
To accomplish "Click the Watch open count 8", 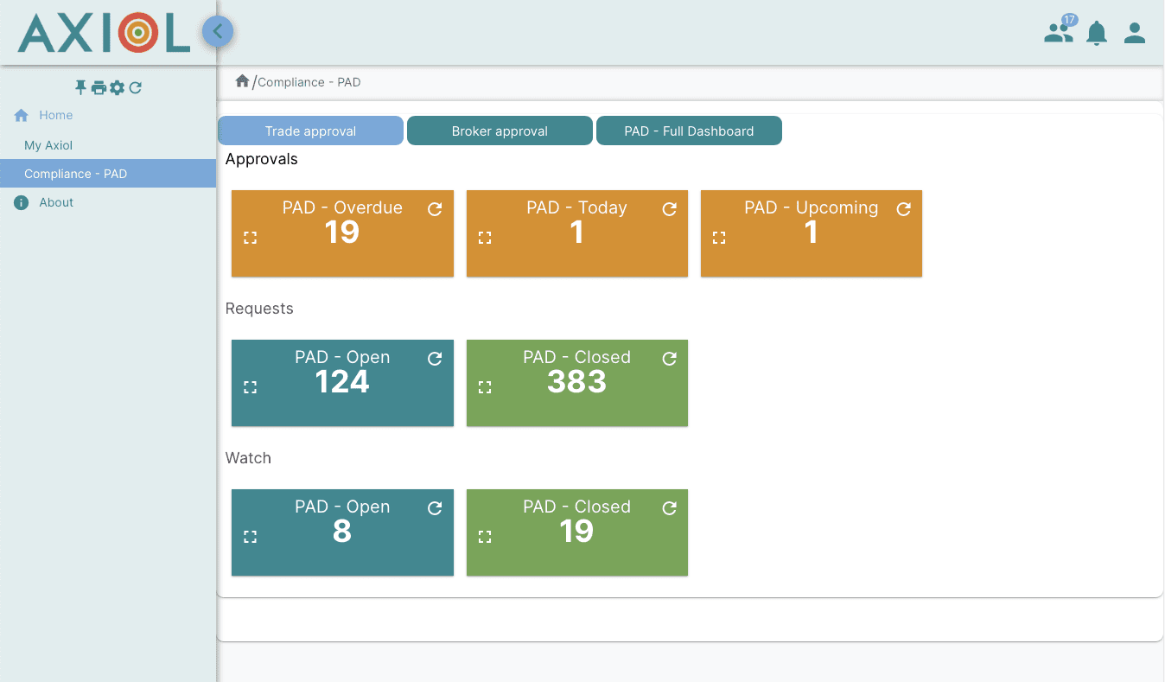I will coord(342,532).
